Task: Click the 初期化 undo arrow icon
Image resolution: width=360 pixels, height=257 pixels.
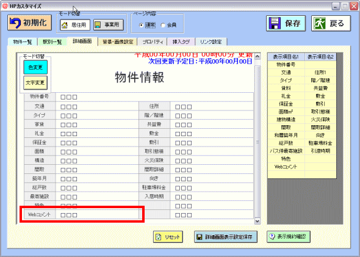Action: click(15, 23)
